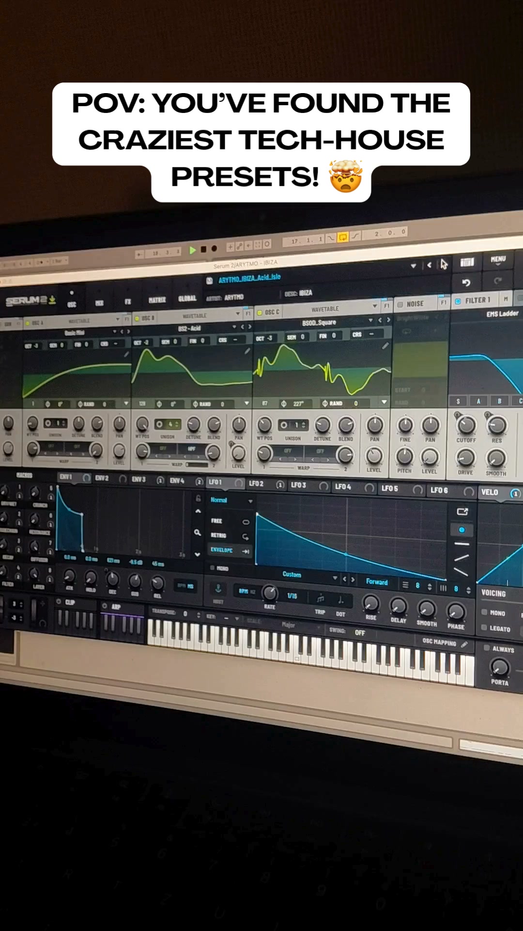Enable the Noise oscillator
Viewport: 523px width, 931px height.
400,305
